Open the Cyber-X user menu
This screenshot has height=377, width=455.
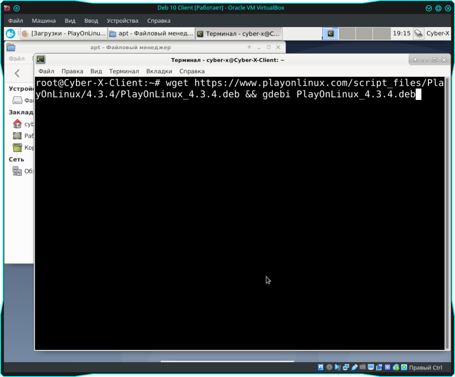pos(438,34)
